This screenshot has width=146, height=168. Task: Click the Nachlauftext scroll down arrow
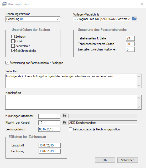(x=139, y=107)
